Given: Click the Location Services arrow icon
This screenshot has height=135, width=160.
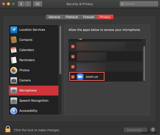Looking at the screenshot, I should [x=14, y=30].
